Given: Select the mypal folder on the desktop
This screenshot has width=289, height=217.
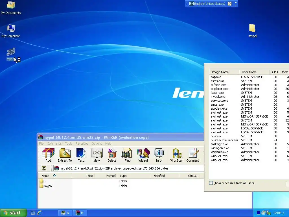Looking at the screenshot, I should tap(253, 31).
